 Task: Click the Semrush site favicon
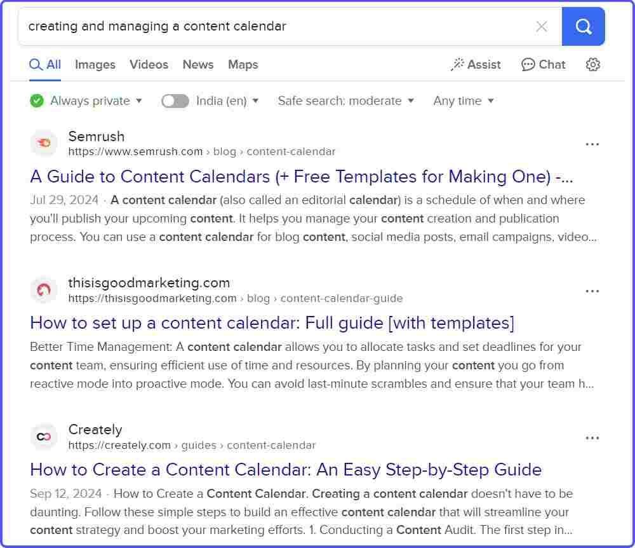click(44, 142)
